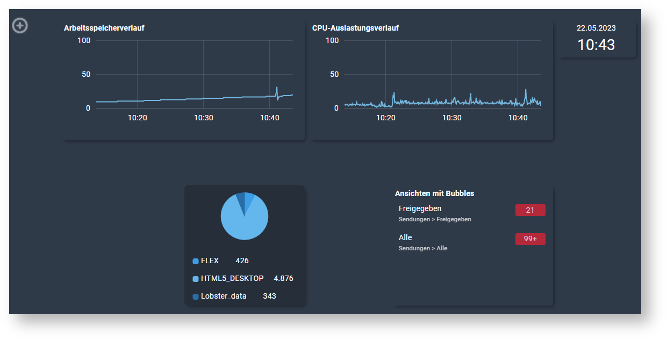Click the Lobster_data legend color square
The image size is (667, 340).
point(196,296)
